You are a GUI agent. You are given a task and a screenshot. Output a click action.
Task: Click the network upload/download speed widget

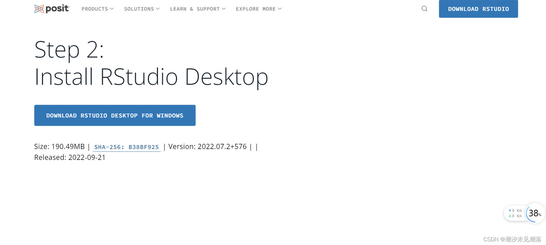click(515, 213)
